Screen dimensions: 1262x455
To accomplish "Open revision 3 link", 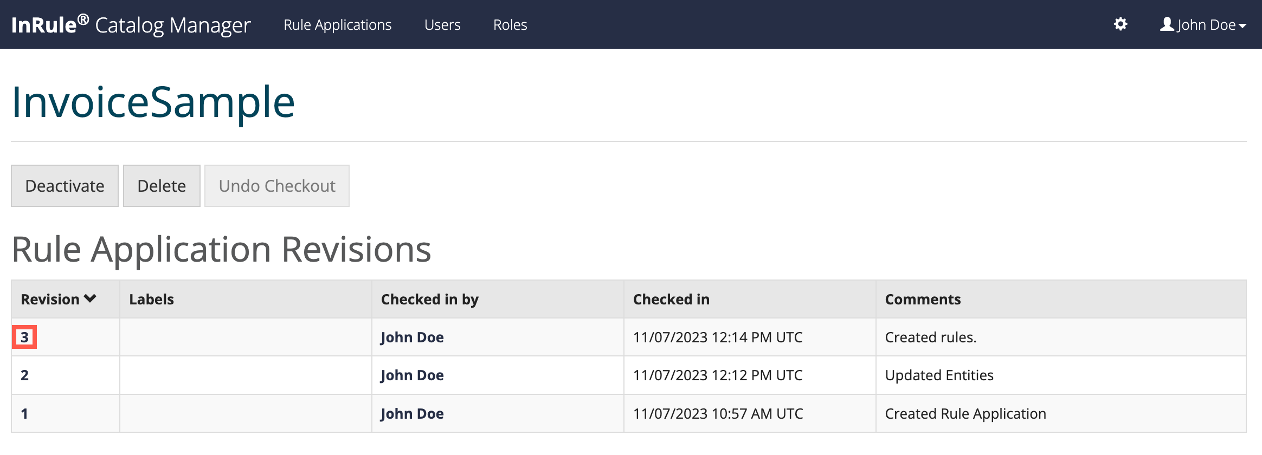I will click(x=24, y=337).
